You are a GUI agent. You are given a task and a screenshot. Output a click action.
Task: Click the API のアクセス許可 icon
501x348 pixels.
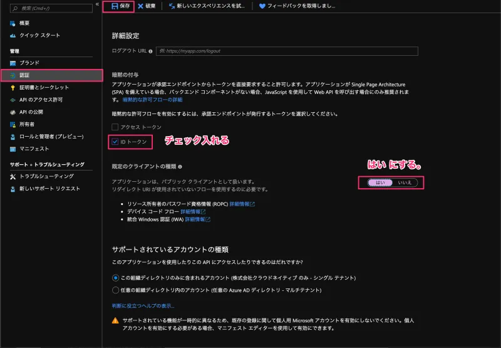click(x=13, y=100)
